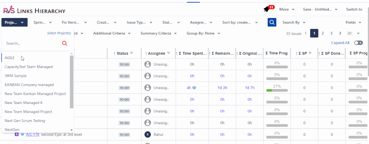Click the 1d 3h remaining time value

[222, 88]
